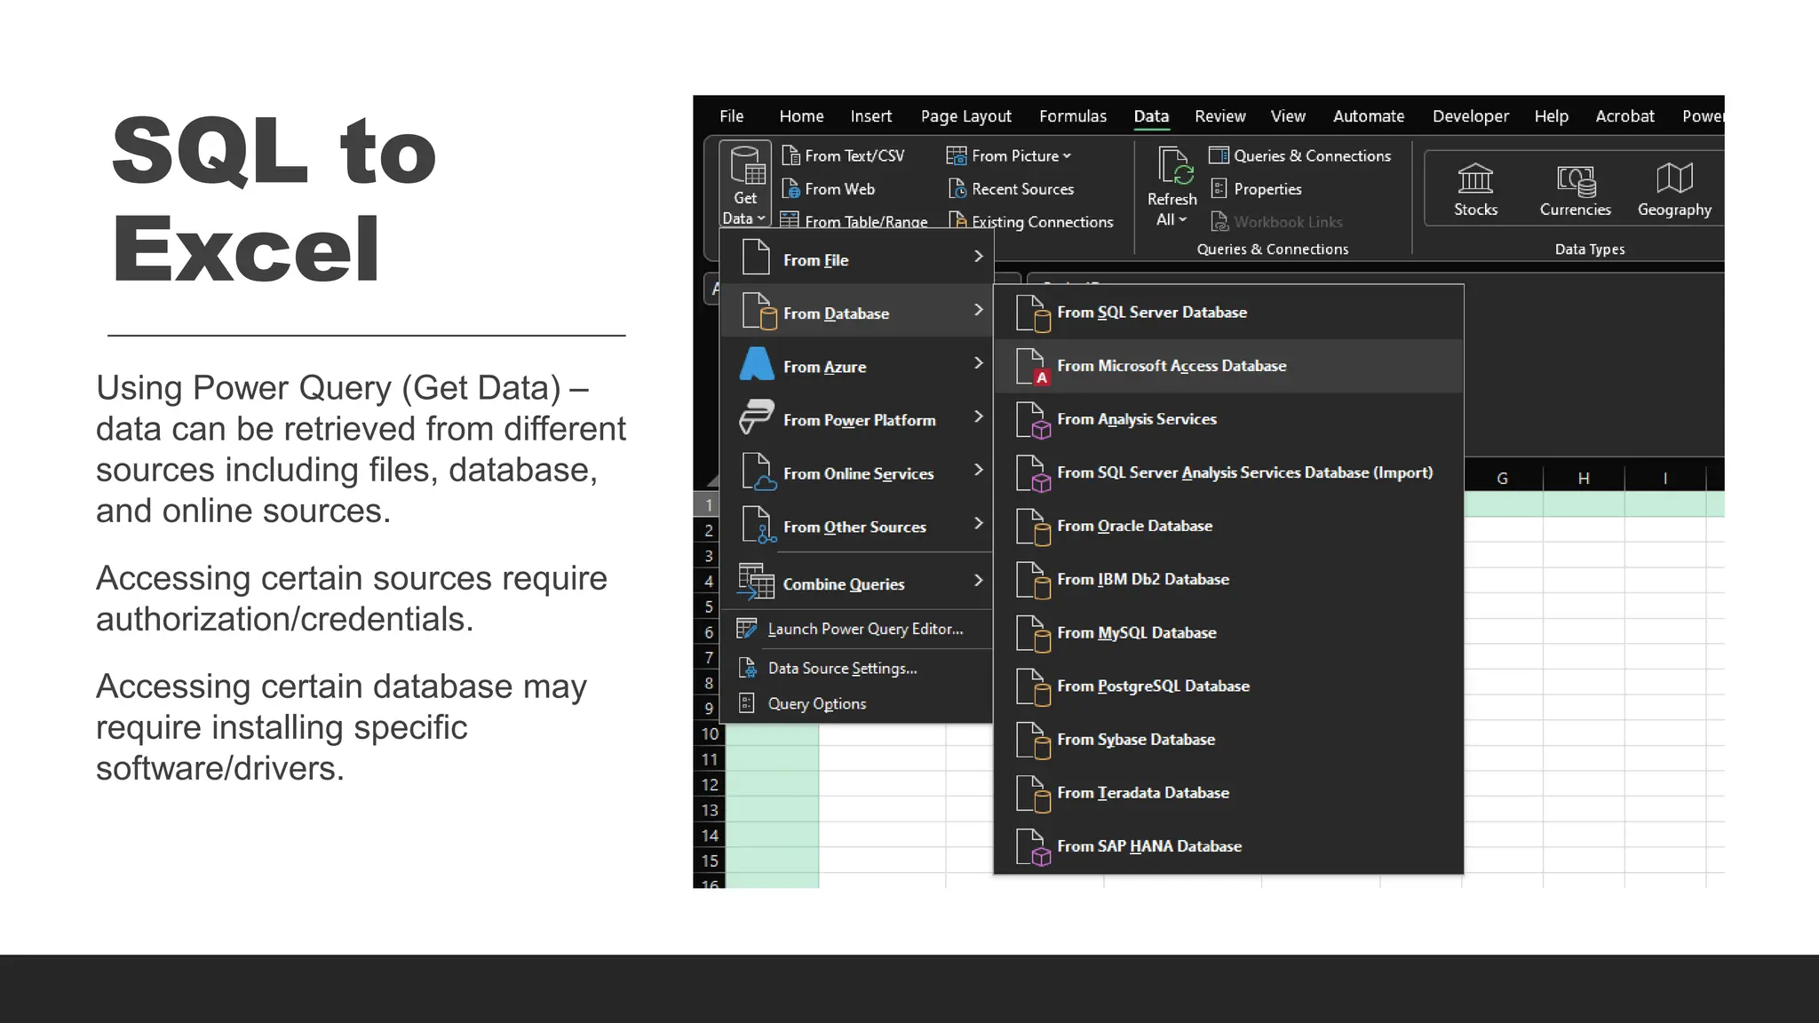Switch to the Developer tab
The height and width of the screenshot is (1023, 1819).
tap(1470, 116)
